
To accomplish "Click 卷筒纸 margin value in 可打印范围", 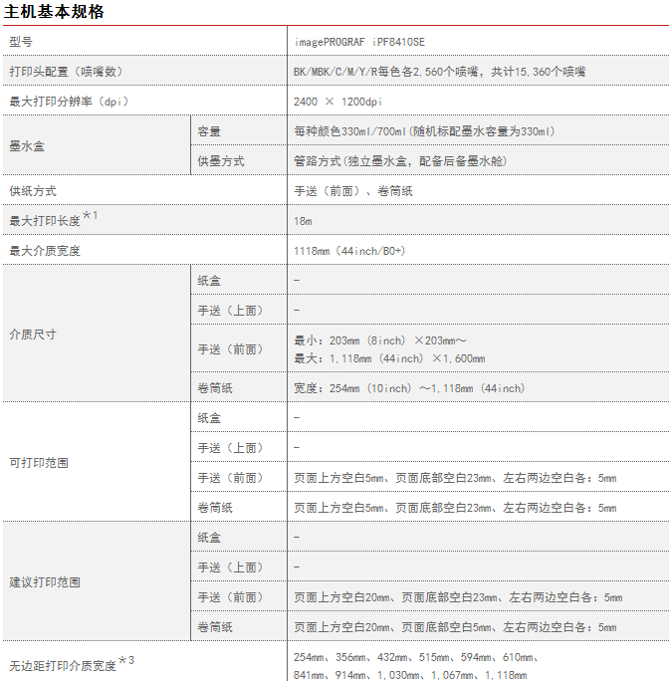I will [x=455, y=508].
